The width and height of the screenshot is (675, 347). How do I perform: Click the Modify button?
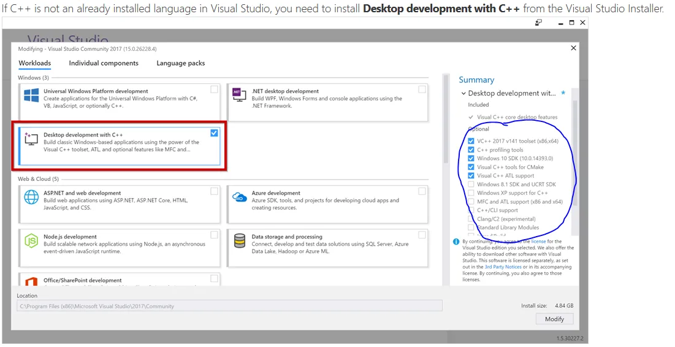(x=554, y=319)
